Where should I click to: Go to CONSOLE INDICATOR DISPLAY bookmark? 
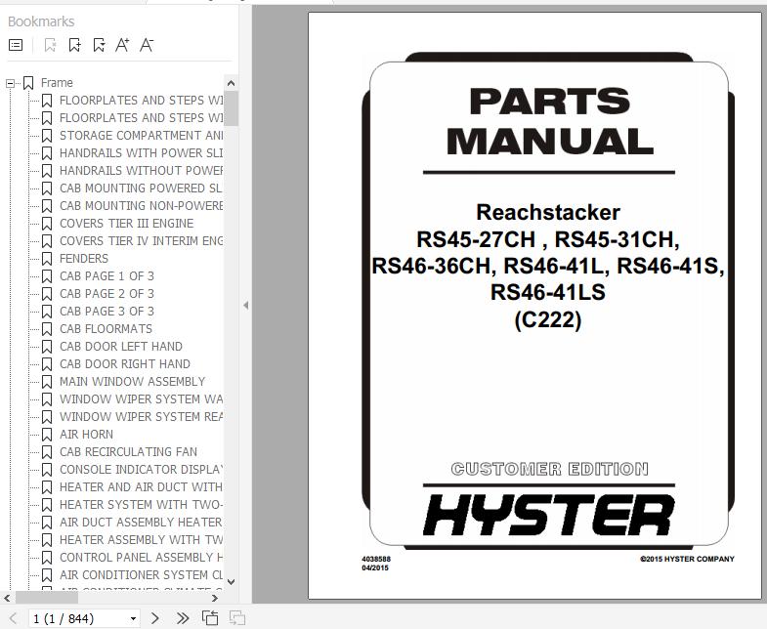point(141,470)
